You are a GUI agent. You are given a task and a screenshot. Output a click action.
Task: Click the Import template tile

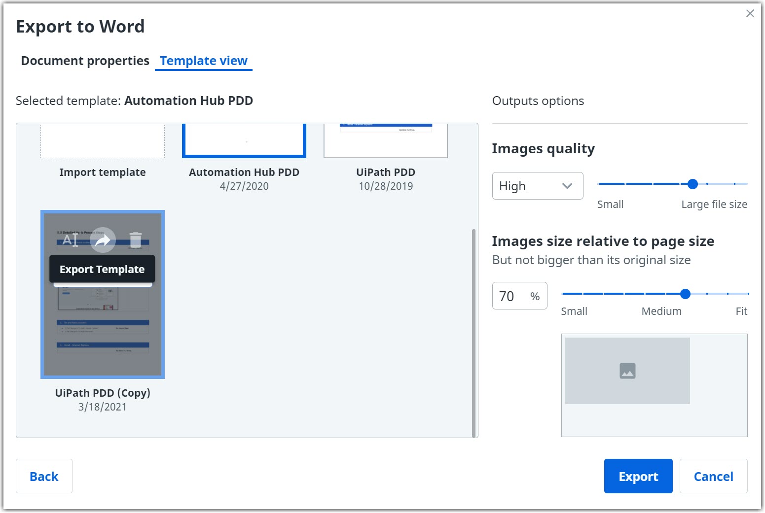click(x=103, y=141)
